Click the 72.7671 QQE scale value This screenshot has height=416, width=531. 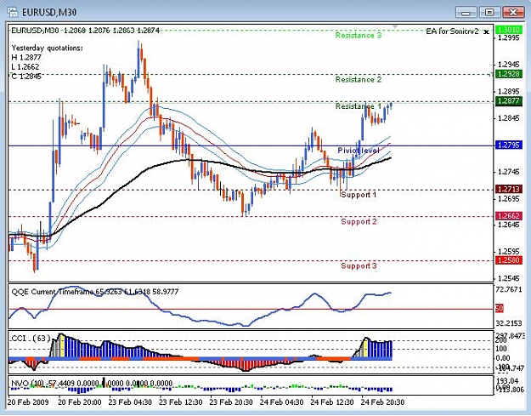pyautogui.click(x=508, y=290)
